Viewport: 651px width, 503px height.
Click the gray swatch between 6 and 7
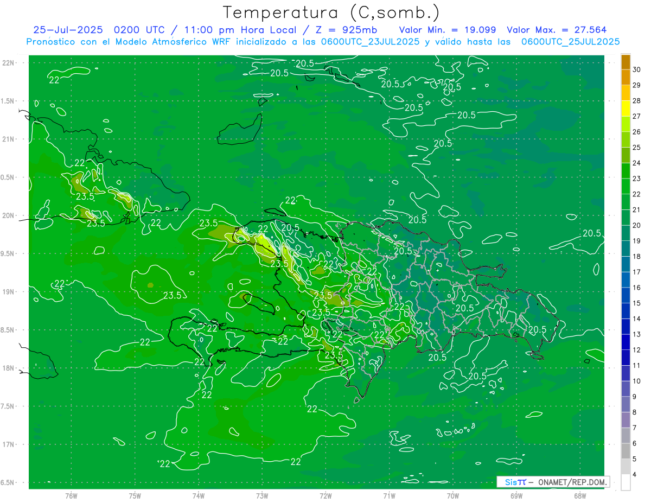tap(626, 436)
